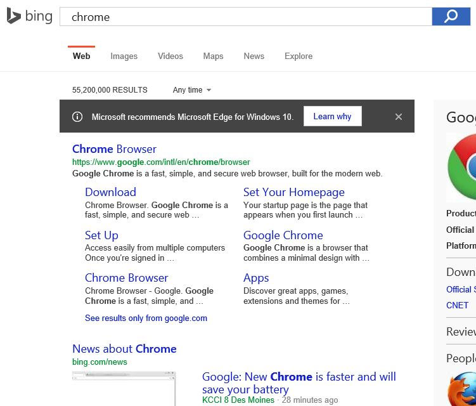Open the Any time filter dropdown

point(192,90)
